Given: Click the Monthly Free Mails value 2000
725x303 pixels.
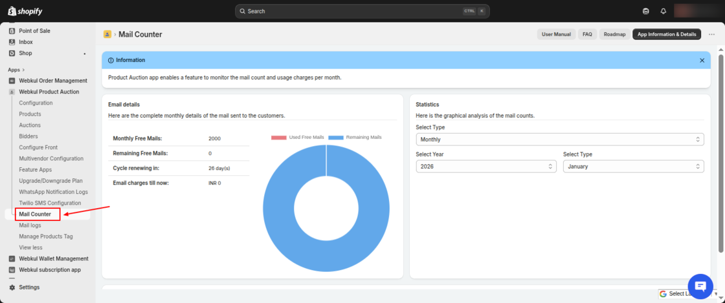Looking at the screenshot, I should (214, 138).
